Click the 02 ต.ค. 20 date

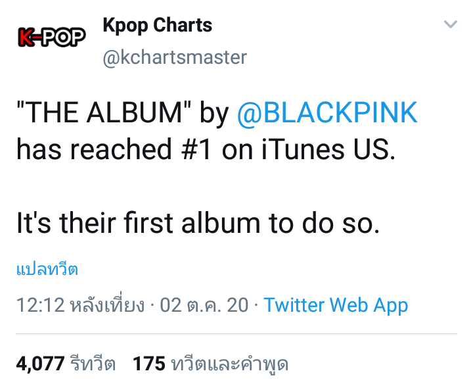(x=204, y=305)
